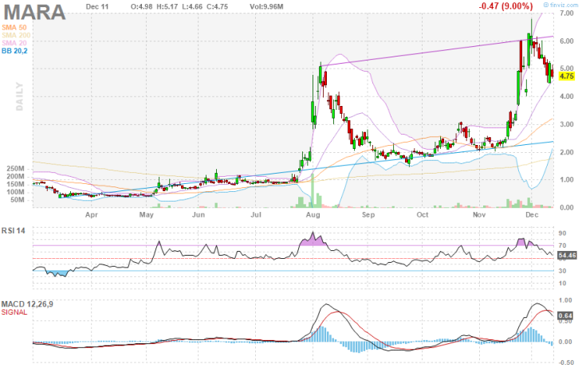Image resolution: width=586 pixels, height=368 pixels.
Task: Click the Dec month axis label
Action: tap(532, 215)
